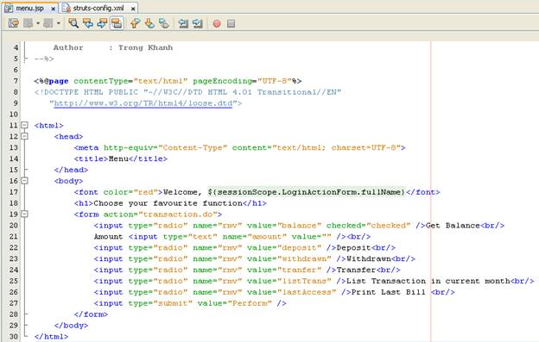Click the closing </html> tag on line 30
Viewport: 539px width, 342px height.
click(51, 337)
